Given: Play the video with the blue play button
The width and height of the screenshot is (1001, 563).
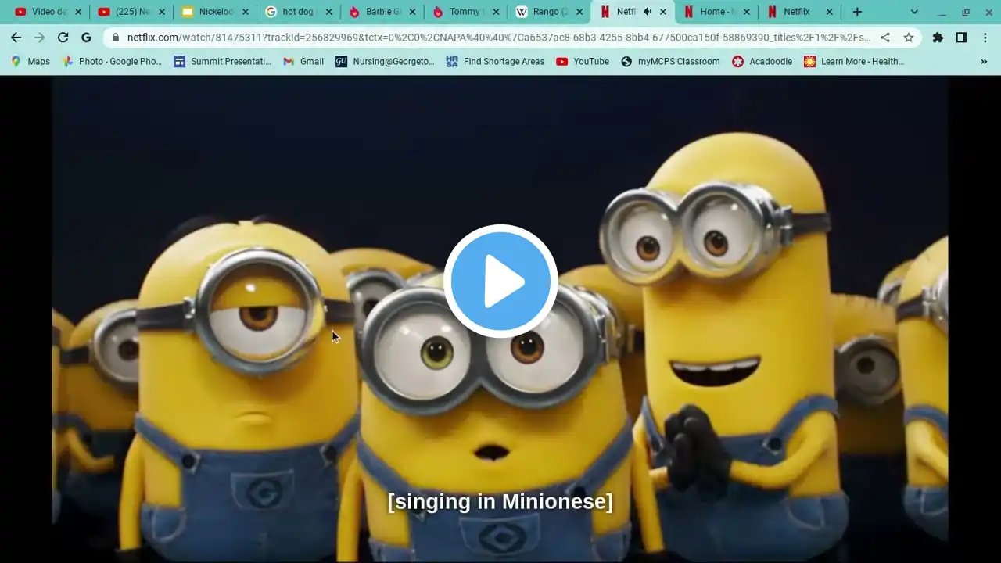Looking at the screenshot, I should coord(500,281).
